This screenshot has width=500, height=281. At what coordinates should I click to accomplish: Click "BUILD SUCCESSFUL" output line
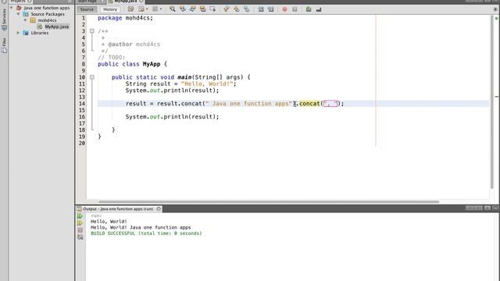(146, 233)
